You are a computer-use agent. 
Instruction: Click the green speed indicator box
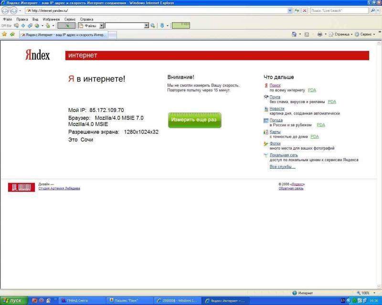pos(181,25)
